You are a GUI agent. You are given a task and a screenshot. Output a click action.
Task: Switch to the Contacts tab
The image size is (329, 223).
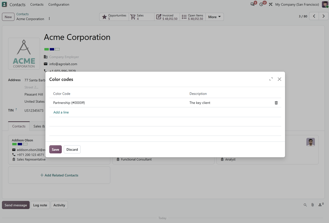19,126
